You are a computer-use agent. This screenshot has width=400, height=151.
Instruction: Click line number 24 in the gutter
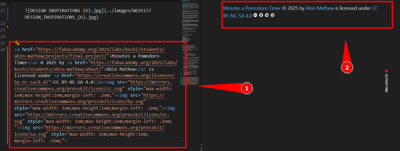[3, 36]
